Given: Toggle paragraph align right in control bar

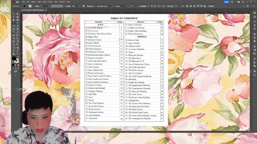Looking at the screenshot, I should (155, 6).
